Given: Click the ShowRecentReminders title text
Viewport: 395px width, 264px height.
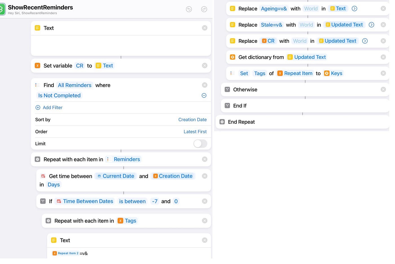Looking at the screenshot, I should click(x=40, y=7).
